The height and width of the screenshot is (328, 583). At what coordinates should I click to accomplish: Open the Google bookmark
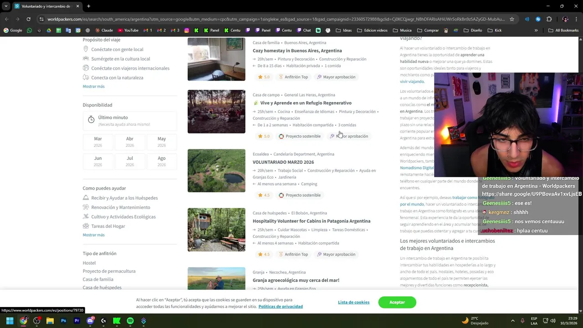(13, 31)
